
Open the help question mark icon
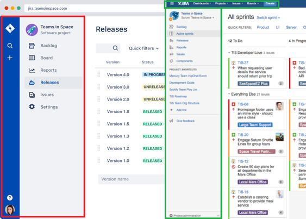(10, 198)
